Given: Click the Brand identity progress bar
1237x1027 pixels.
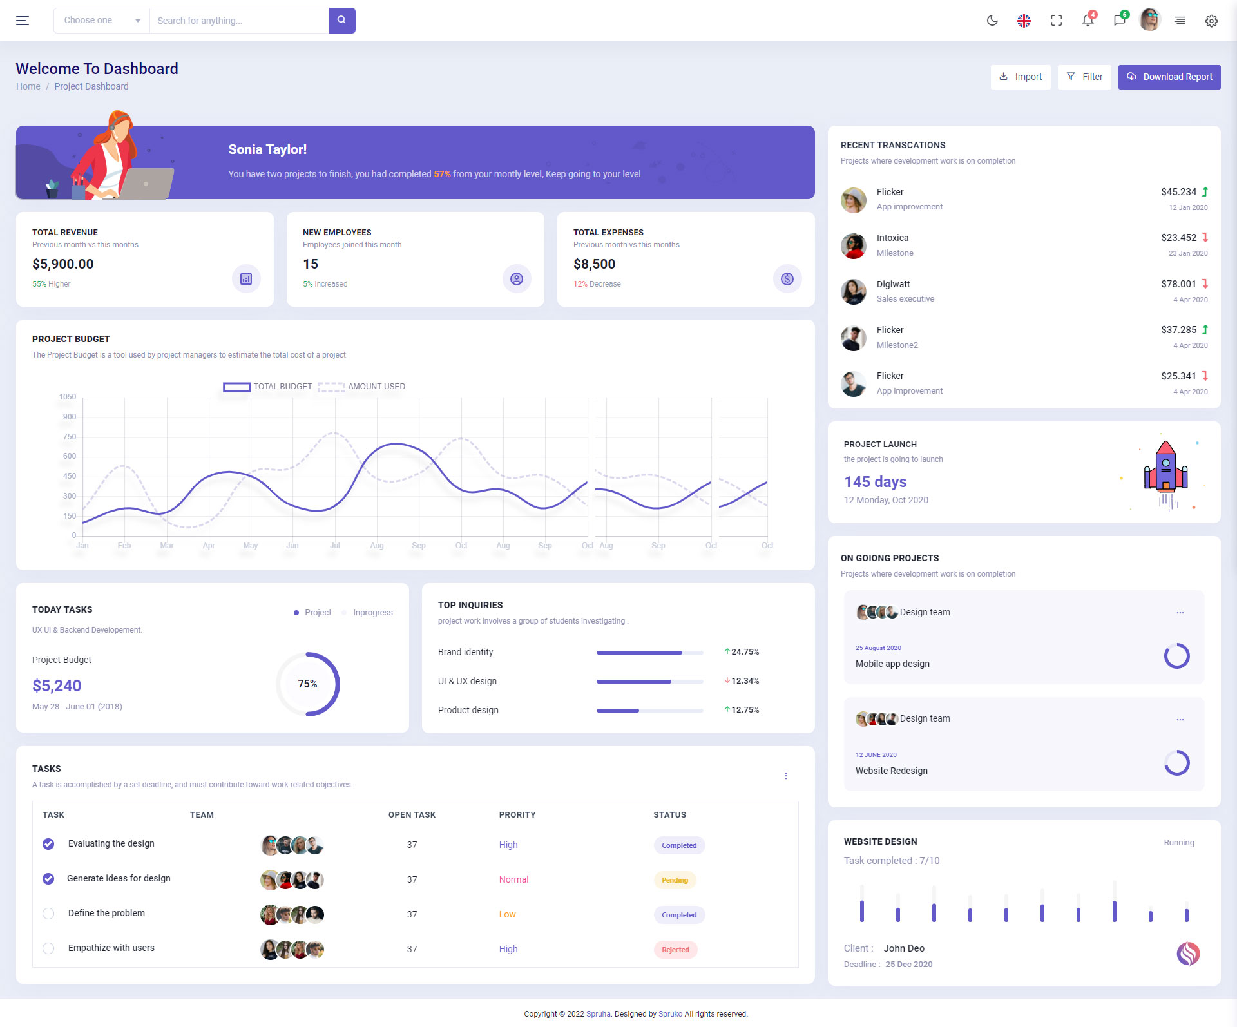Looking at the screenshot, I should (649, 653).
